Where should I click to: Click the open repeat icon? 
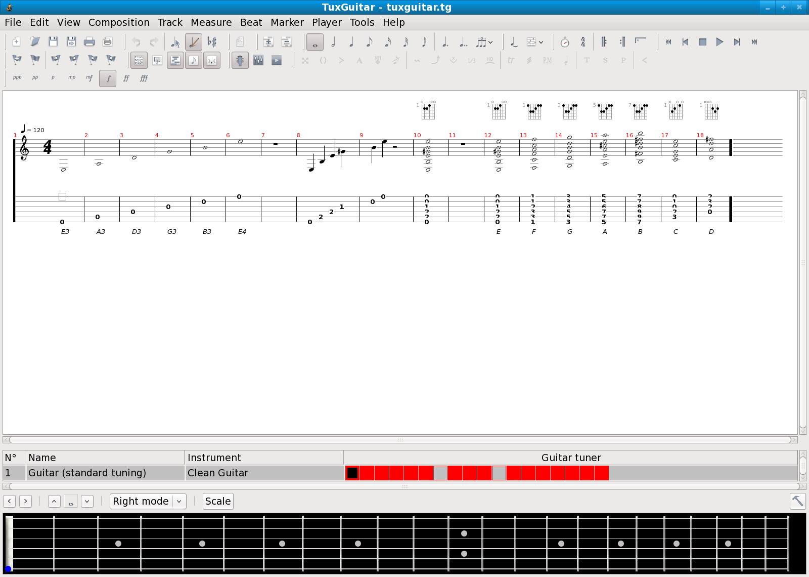tap(604, 42)
